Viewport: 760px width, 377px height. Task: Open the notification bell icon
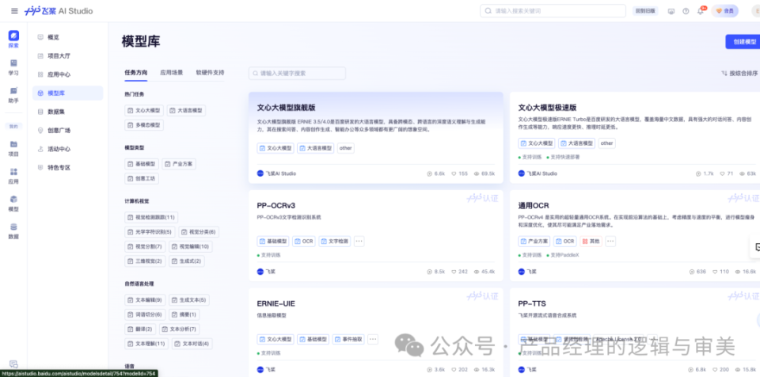tap(701, 11)
